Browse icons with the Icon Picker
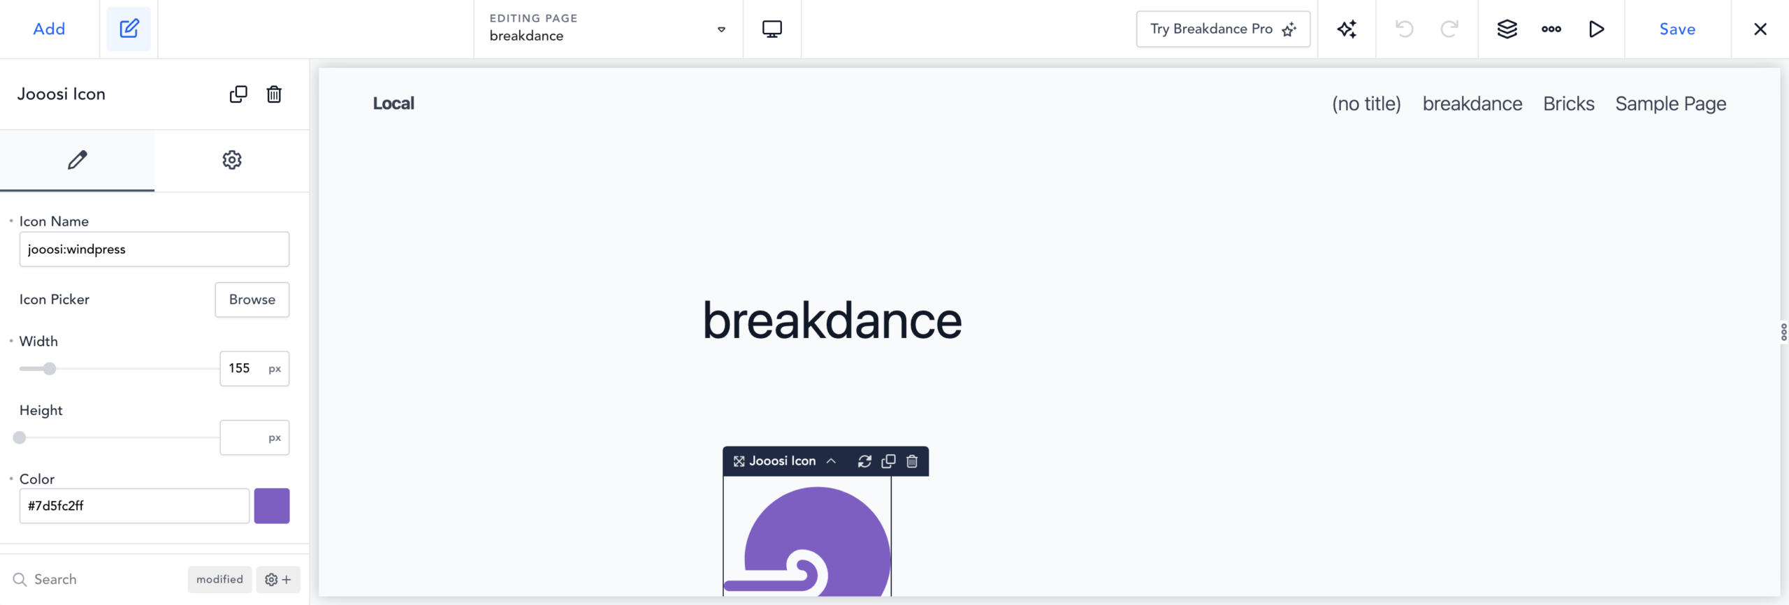The image size is (1789, 605). pos(252,300)
